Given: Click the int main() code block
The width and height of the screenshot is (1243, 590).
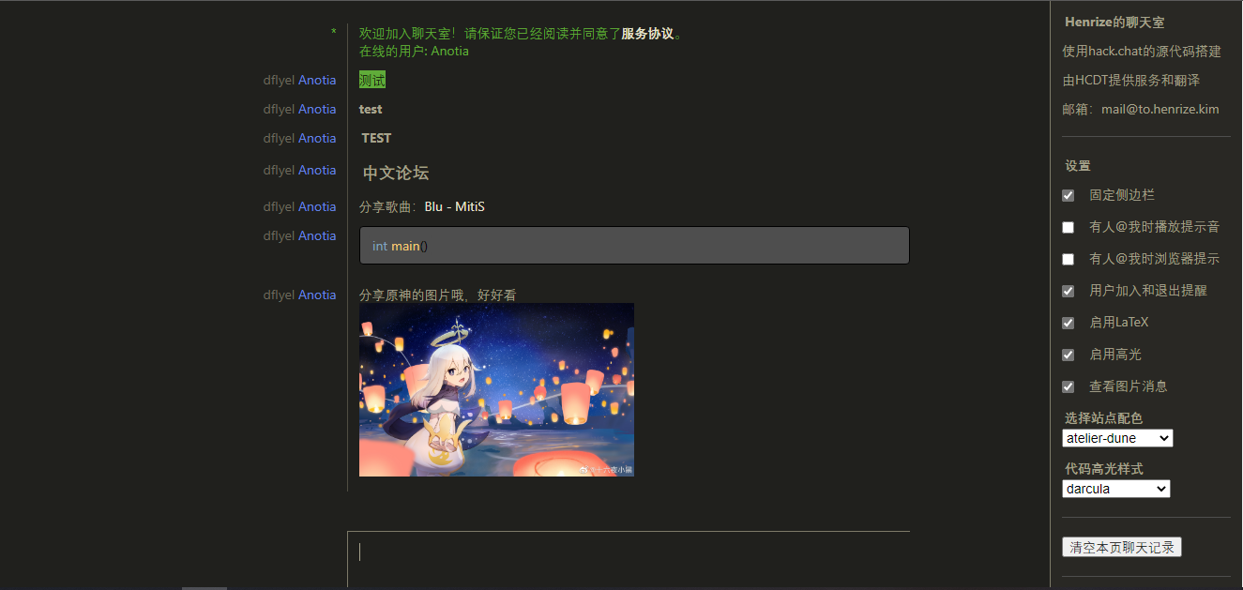Looking at the screenshot, I should [634, 246].
